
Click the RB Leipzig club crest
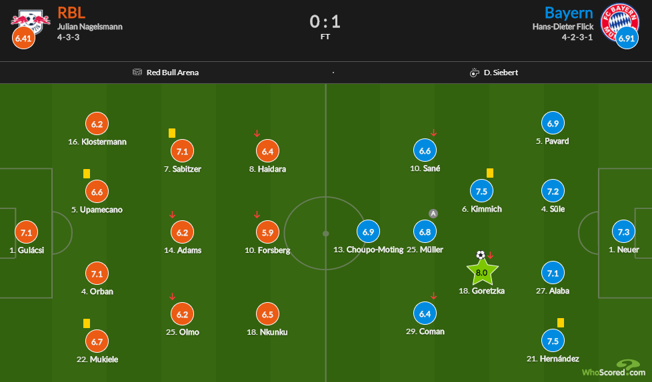coord(31,21)
